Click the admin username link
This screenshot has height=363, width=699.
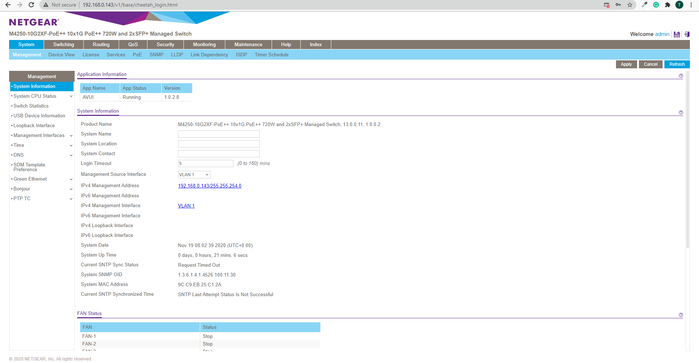pyautogui.click(x=662, y=34)
